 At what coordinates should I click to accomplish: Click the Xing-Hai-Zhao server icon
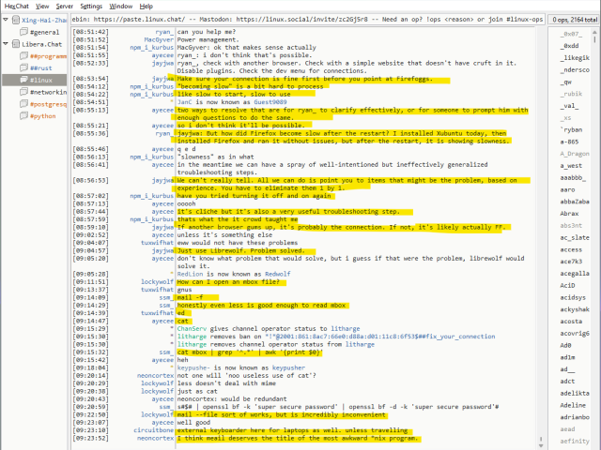15,19
